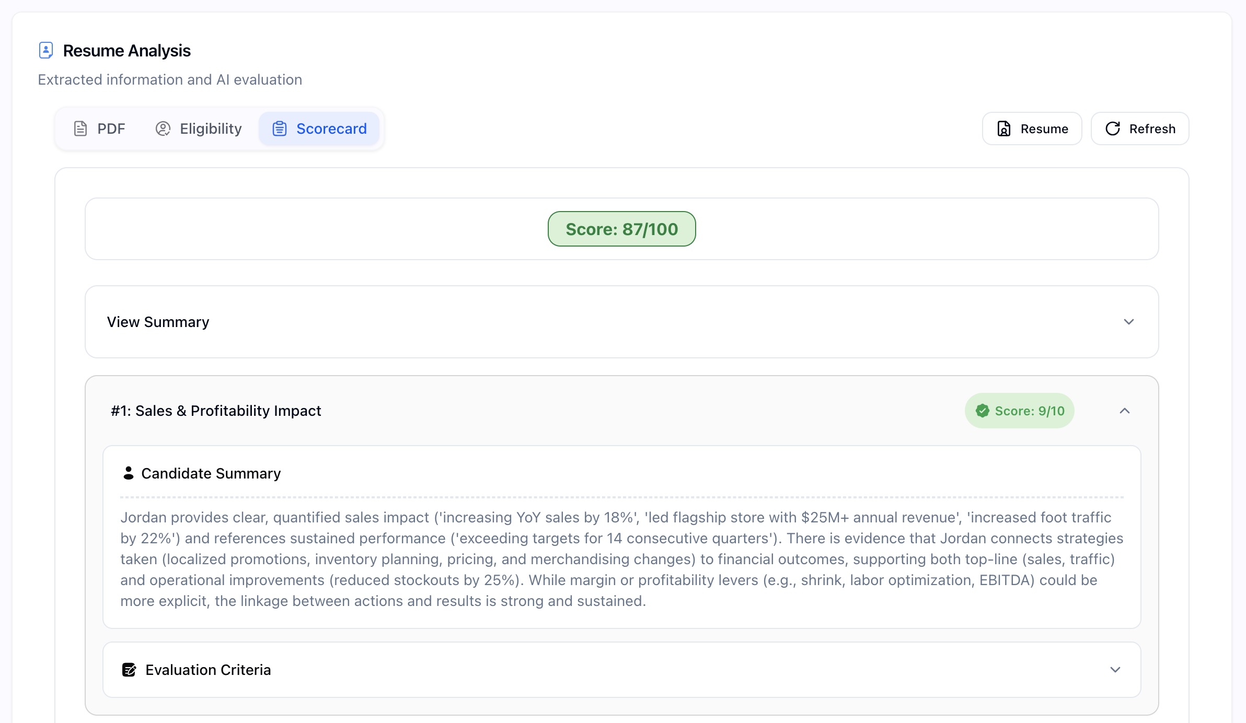The height and width of the screenshot is (723, 1246).
Task: Click the View Summary label
Action: pyautogui.click(x=158, y=322)
